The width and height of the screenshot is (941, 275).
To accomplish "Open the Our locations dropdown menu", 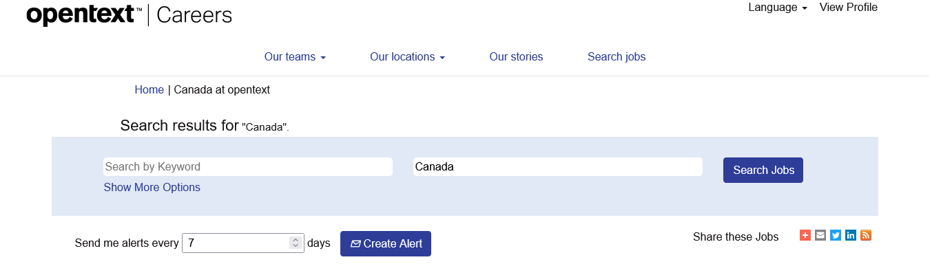I will [407, 57].
